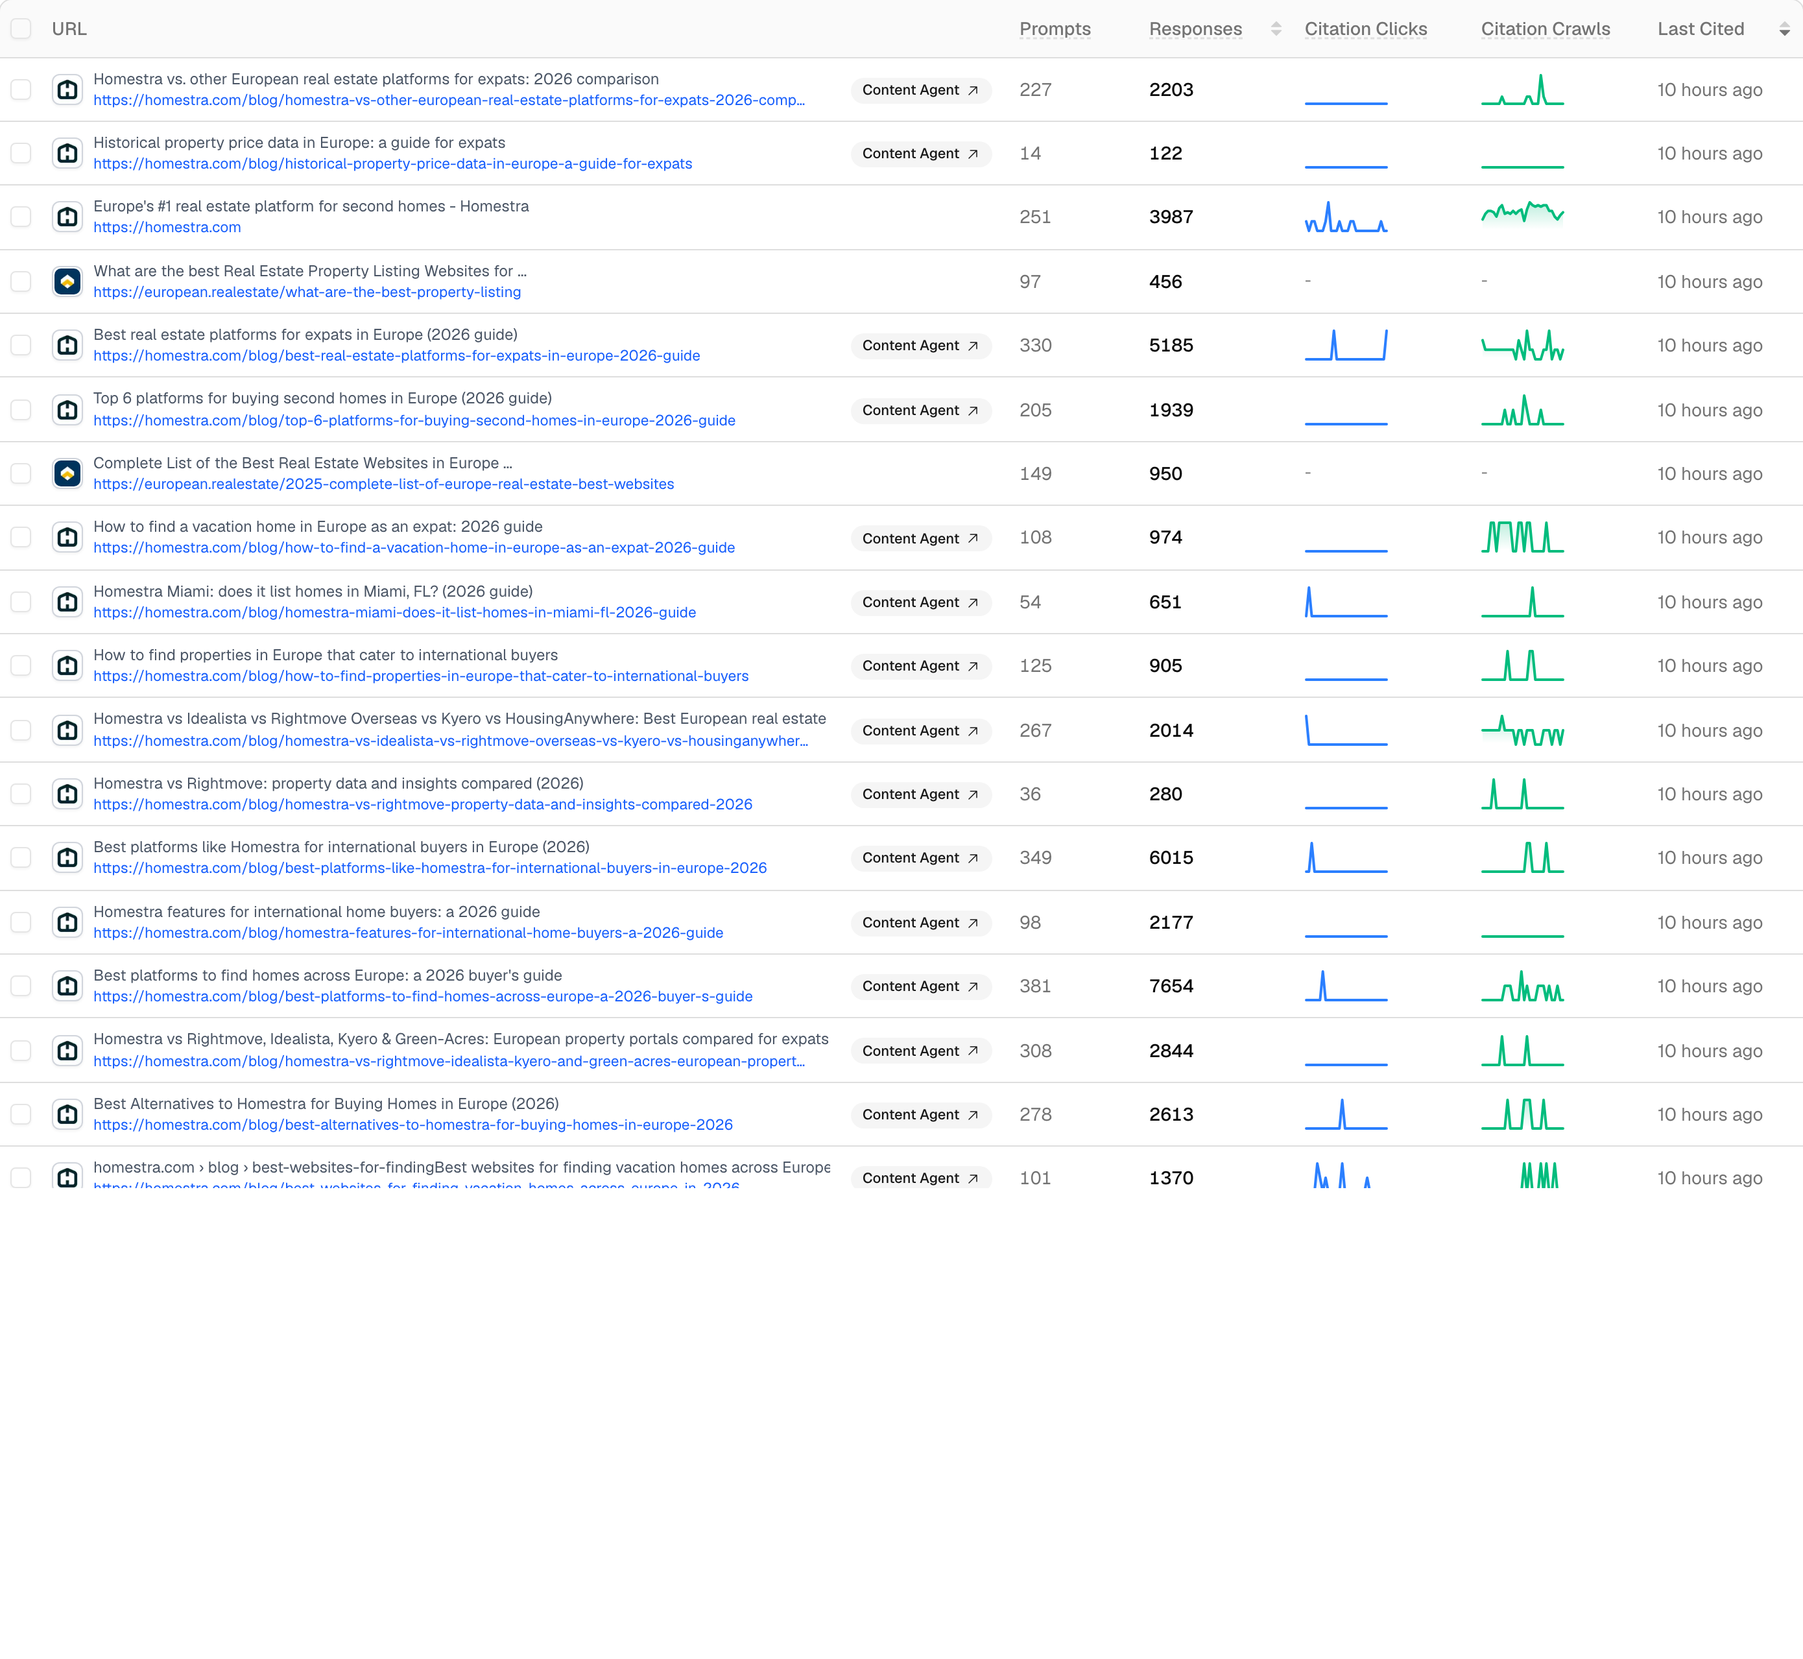Check the 'Homestra vs Rightmove: property data' row checkbox
The image size is (1803, 1659).
point(21,794)
